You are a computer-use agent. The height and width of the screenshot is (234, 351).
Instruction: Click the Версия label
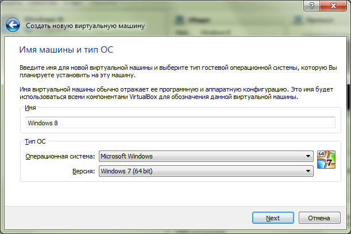click(83, 172)
